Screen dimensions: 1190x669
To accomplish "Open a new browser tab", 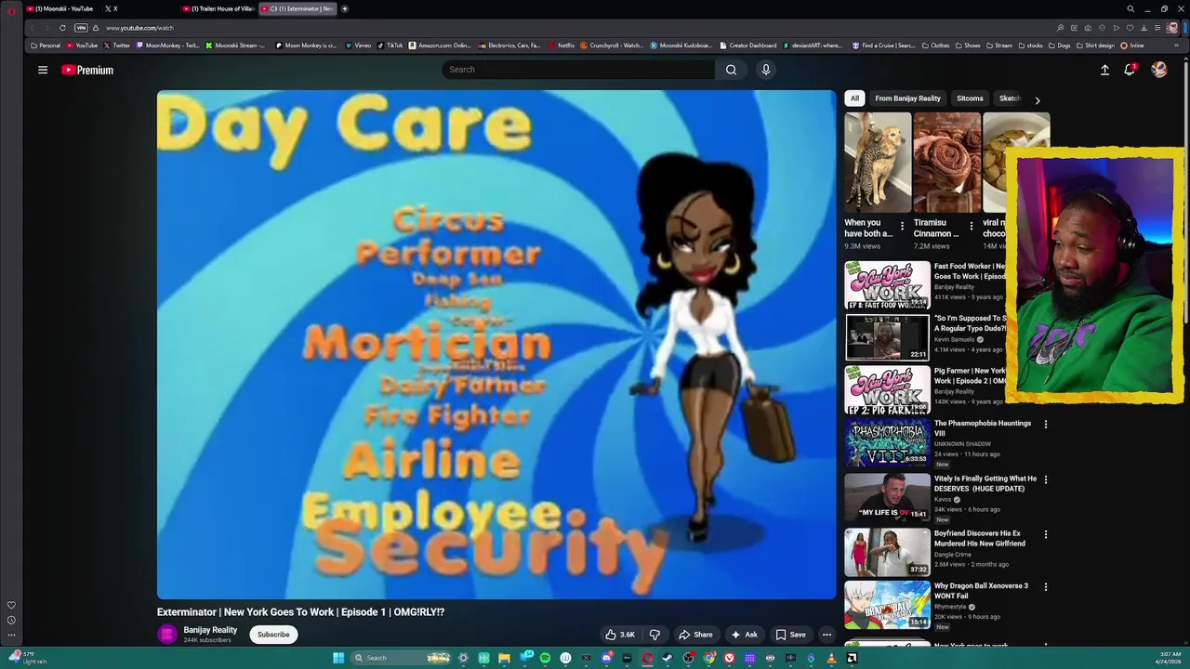I will tap(344, 8).
